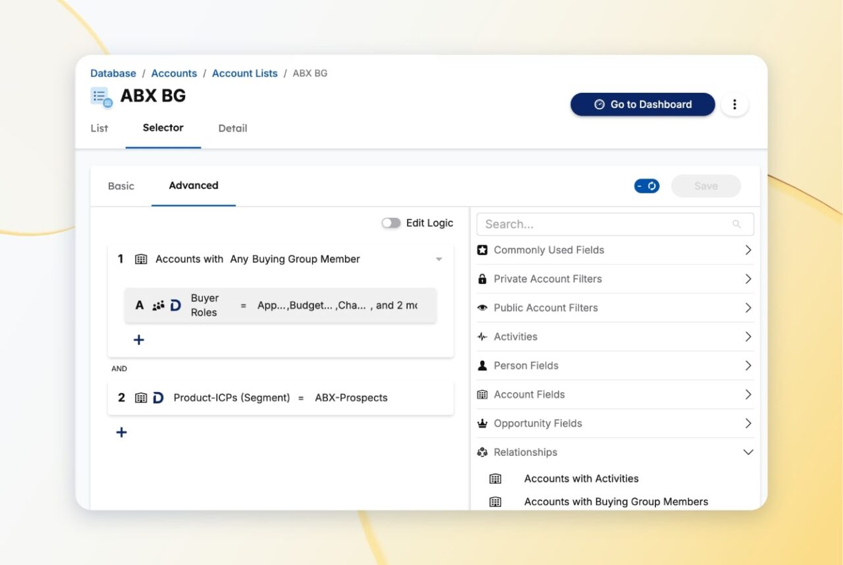Click the magnifier icon in the search box
843x565 pixels.
click(736, 224)
